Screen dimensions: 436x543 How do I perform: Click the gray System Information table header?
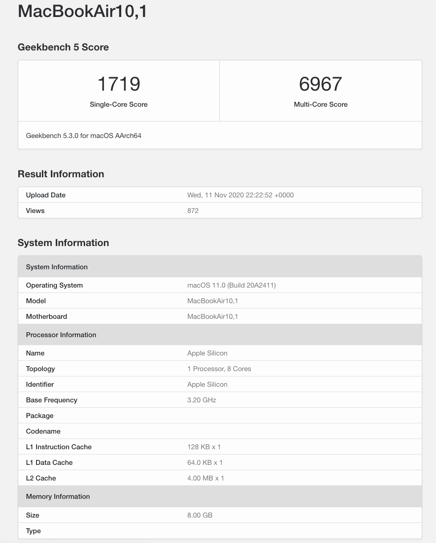[220, 267]
